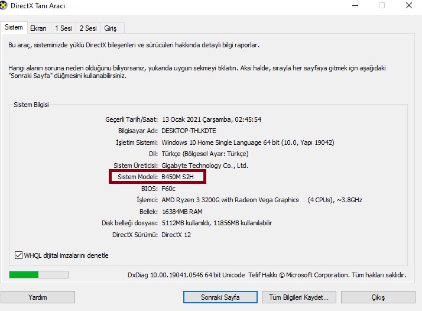Screen dimensions: 422x311
Task: Click the green progress bar
Action: pyautogui.click(x=38, y=275)
